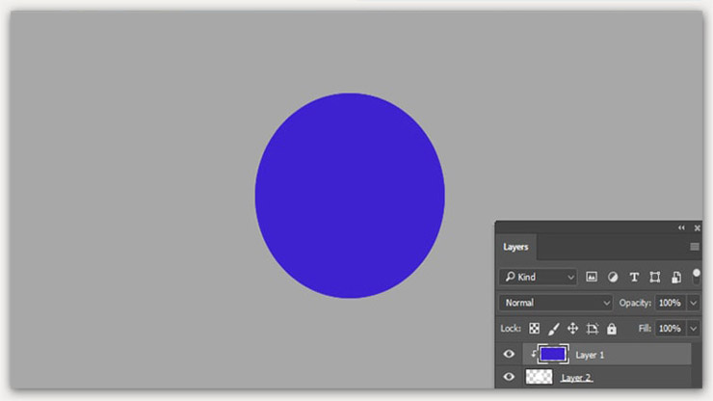Viewport: 713px width, 401px height.
Task: Open Layers panel flyout menu
Action: (x=695, y=247)
